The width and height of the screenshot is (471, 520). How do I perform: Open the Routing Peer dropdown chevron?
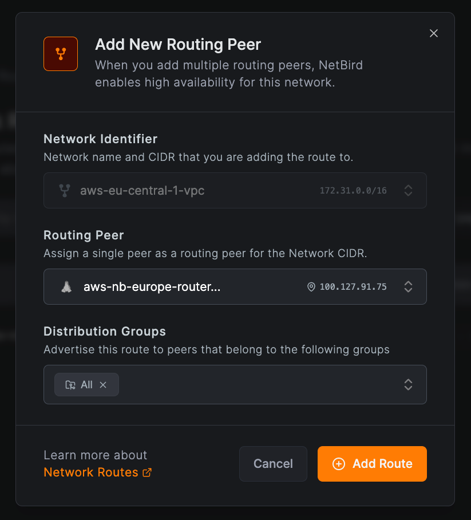408,286
